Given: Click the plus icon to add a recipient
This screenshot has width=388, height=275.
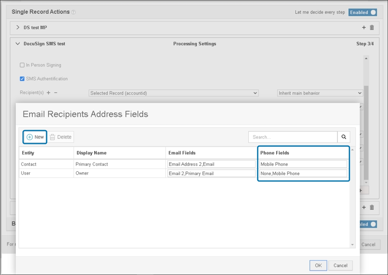Looking at the screenshot, I should pyautogui.click(x=48, y=93).
